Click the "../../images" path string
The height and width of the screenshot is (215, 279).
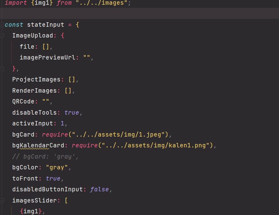pyautogui.click(x=102, y=3)
